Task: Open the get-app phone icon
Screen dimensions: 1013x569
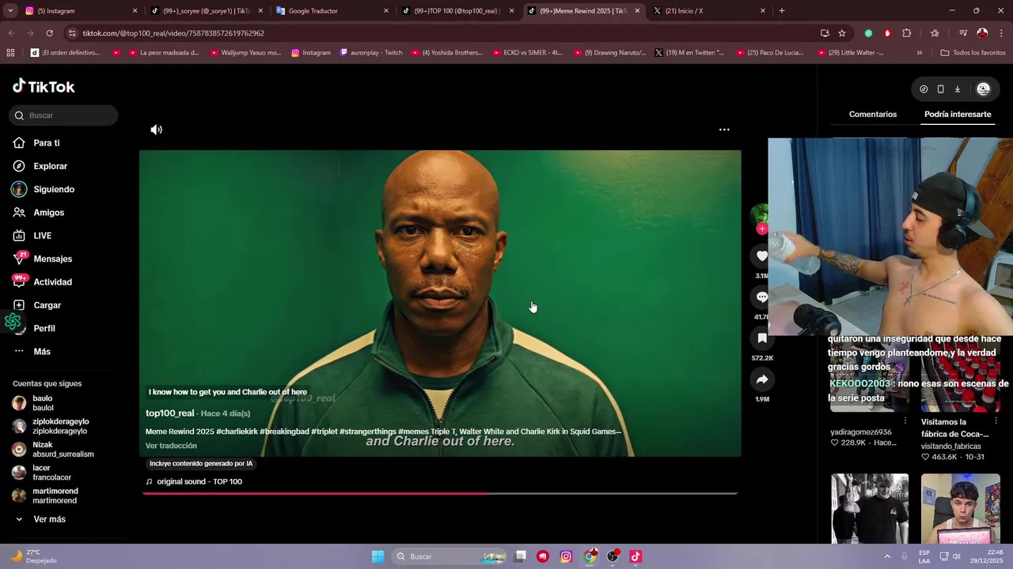Action: tap(940, 89)
